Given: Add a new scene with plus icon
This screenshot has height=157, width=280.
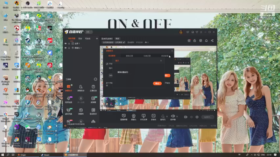Looking at the screenshot, I should (97, 38).
